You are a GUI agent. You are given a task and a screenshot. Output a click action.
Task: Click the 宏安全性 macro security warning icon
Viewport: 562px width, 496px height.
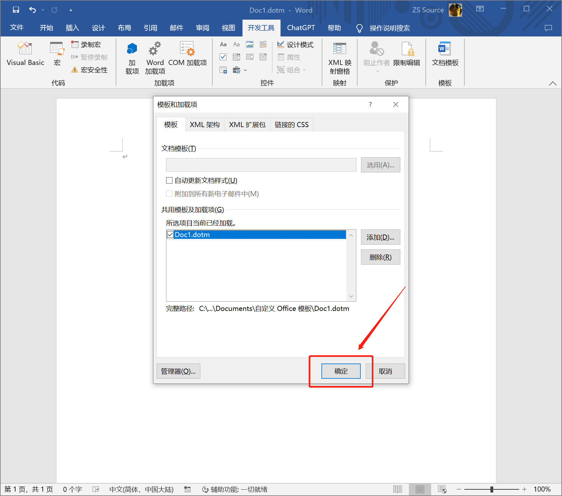[75, 70]
